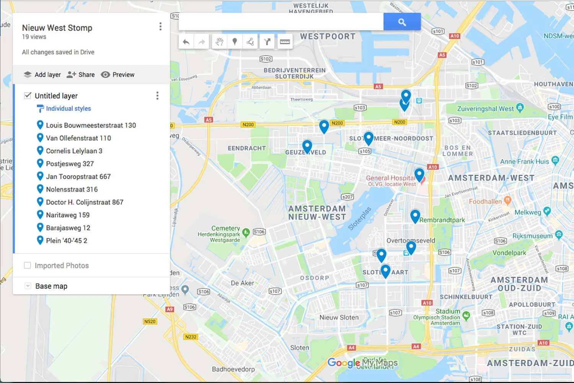574x383 pixels.
Task: Open Individual styles settings
Action: click(x=64, y=109)
